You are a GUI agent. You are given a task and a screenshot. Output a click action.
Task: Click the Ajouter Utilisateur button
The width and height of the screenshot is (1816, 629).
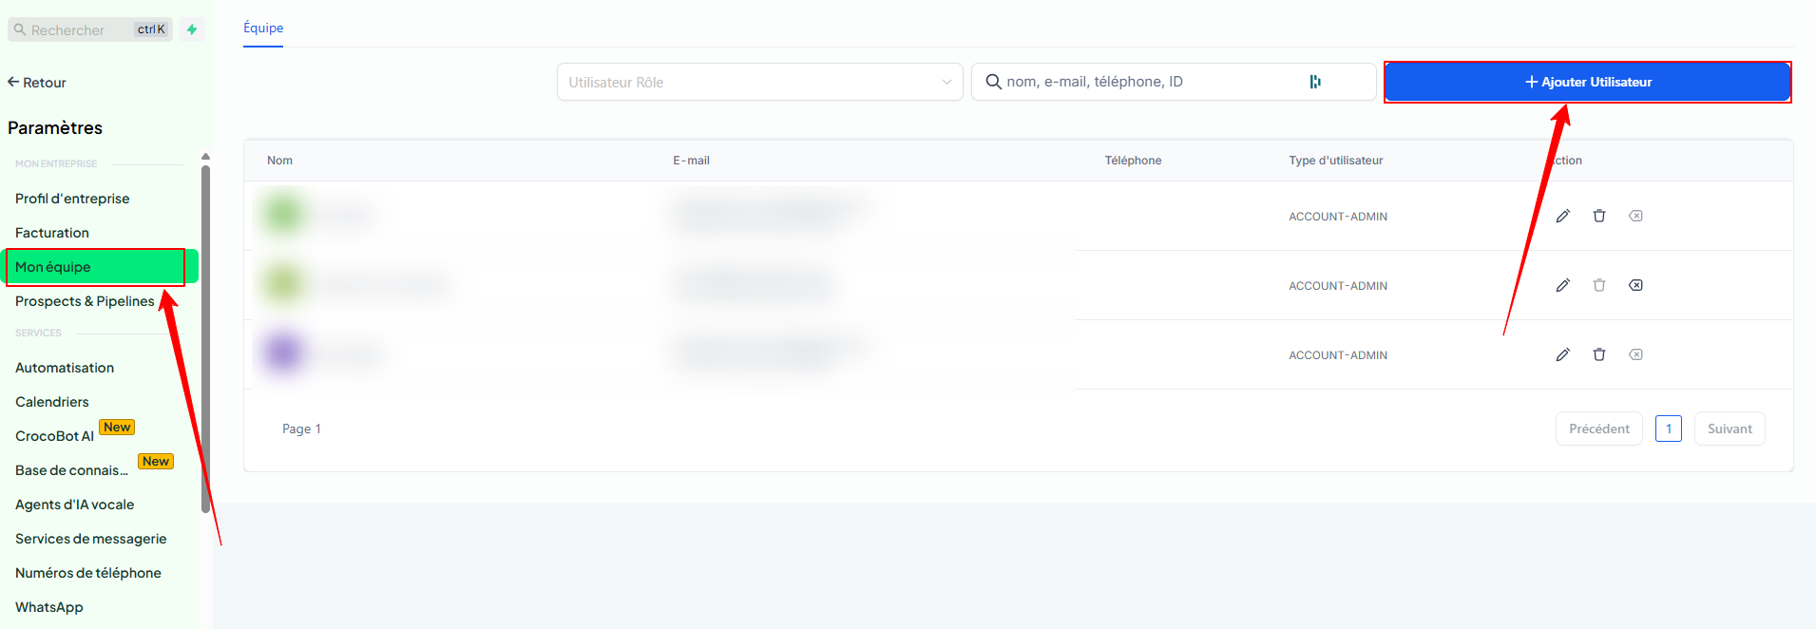click(x=1587, y=82)
